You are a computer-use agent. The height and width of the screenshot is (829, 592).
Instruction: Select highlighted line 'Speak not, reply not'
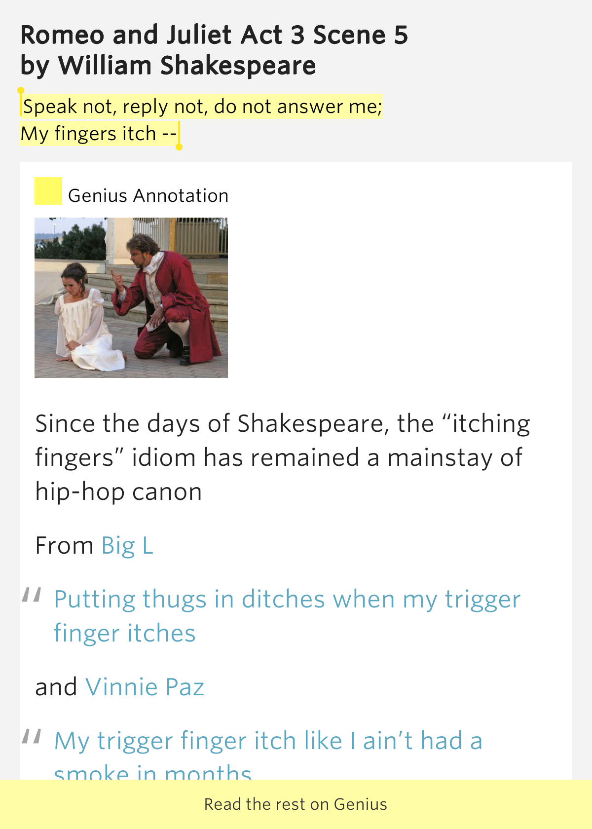click(x=202, y=107)
